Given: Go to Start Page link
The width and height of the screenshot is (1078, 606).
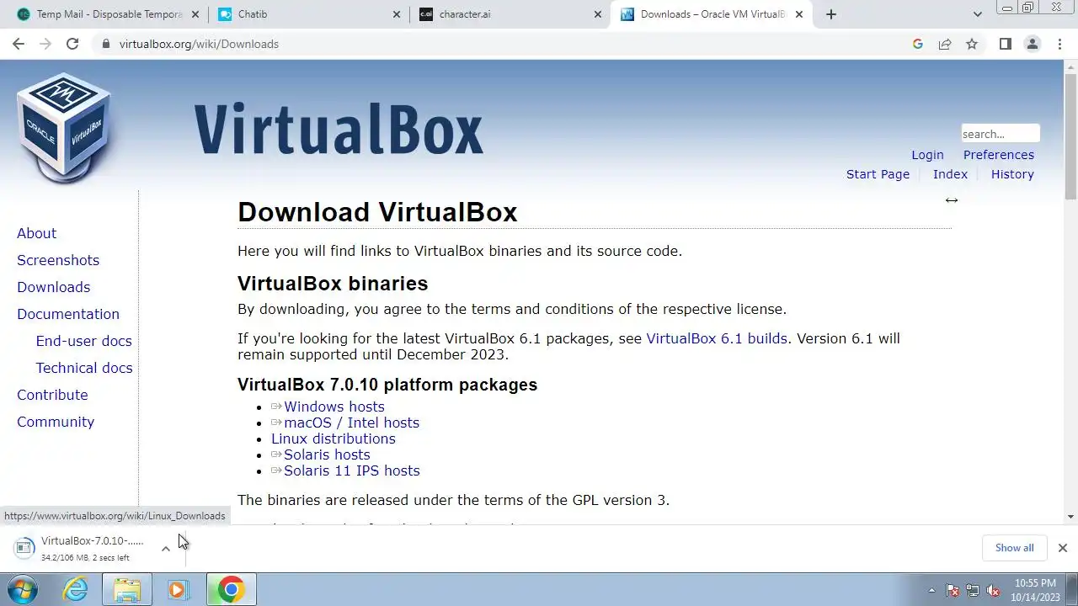Looking at the screenshot, I should click(x=878, y=174).
